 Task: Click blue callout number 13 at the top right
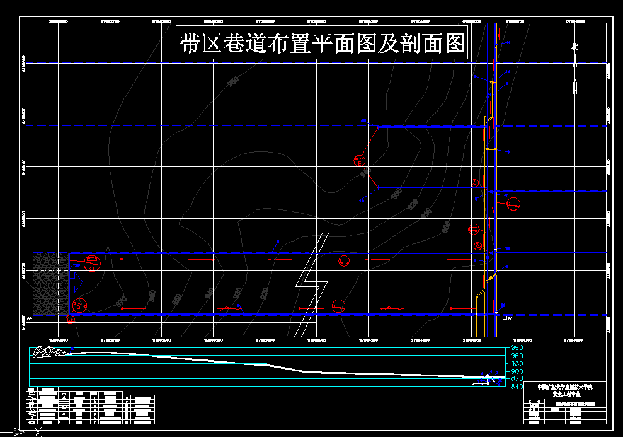[x=508, y=42]
